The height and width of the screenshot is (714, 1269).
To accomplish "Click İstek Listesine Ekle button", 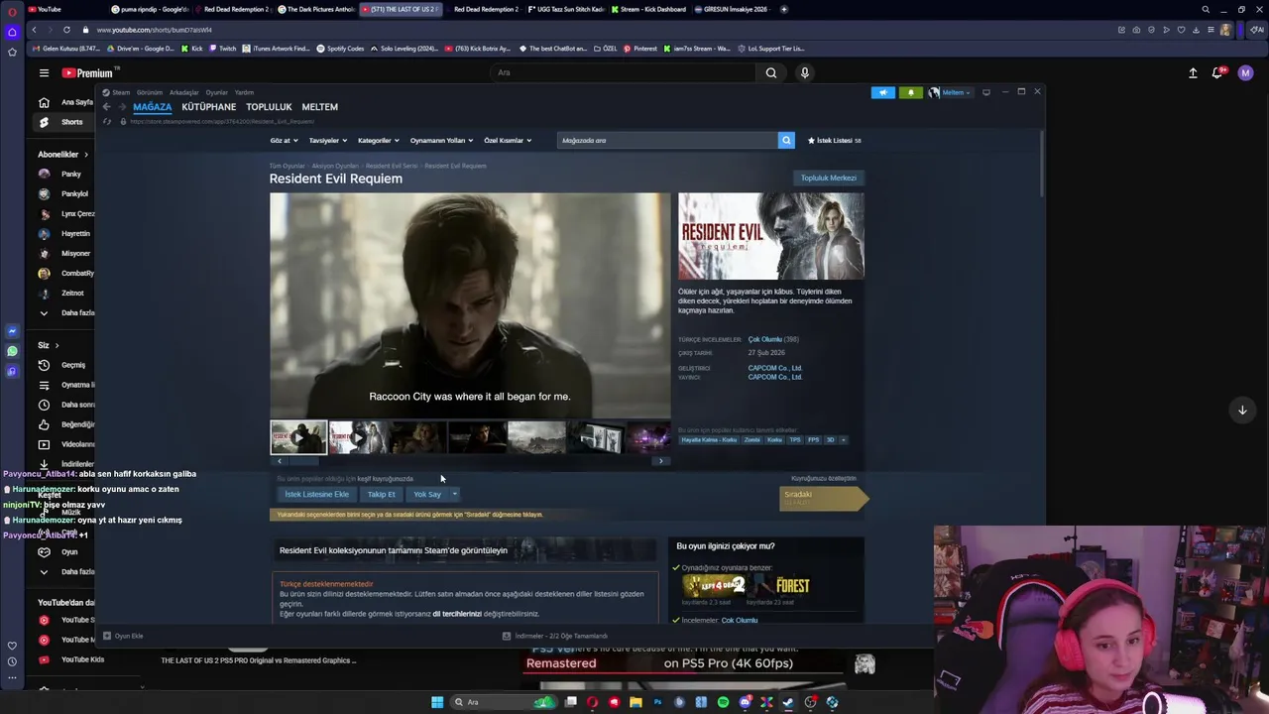I will (317, 494).
